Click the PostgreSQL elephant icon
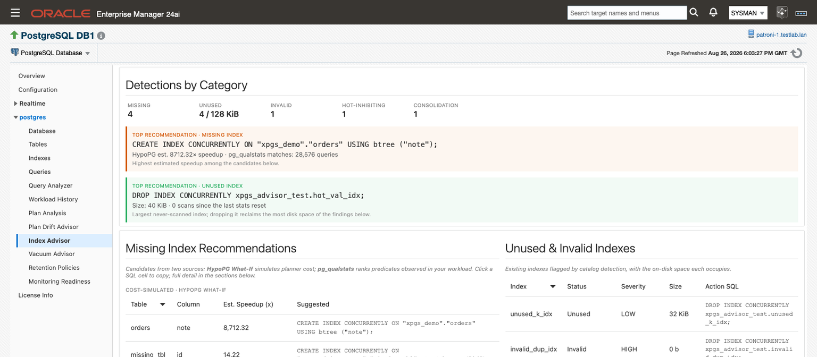The width and height of the screenshot is (817, 357). click(x=14, y=53)
